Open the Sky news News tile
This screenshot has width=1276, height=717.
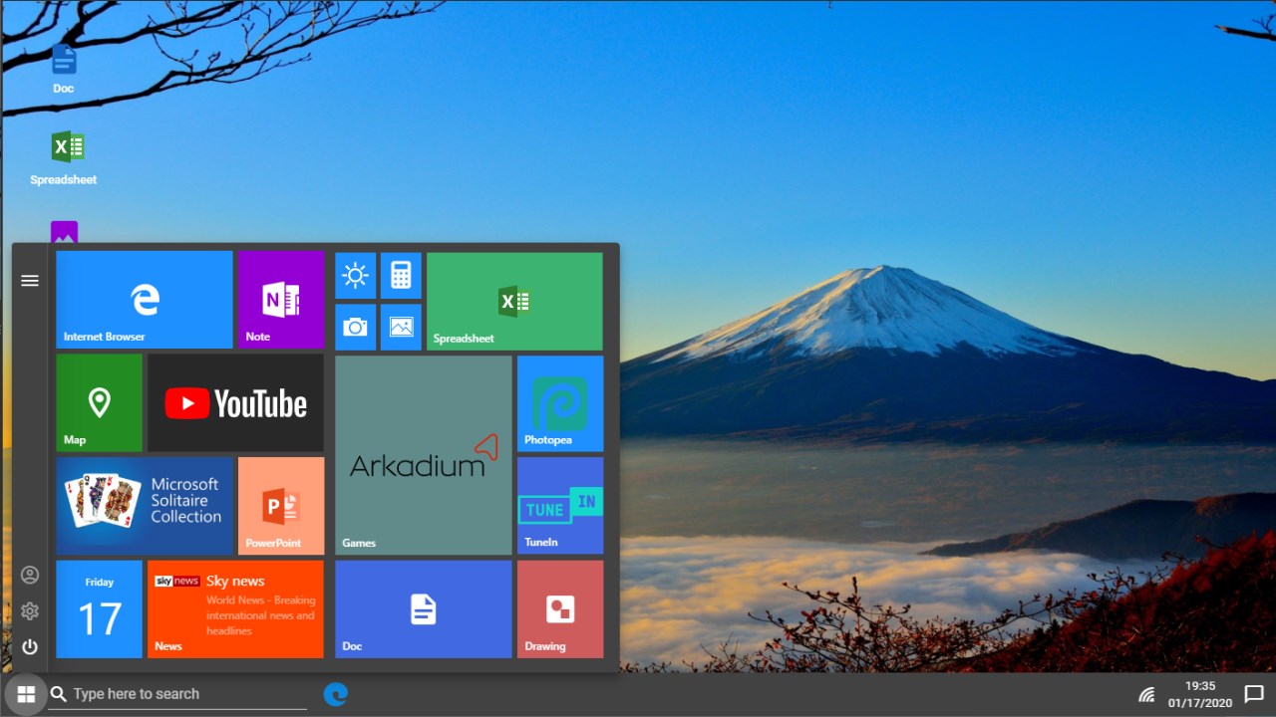coord(235,609)
